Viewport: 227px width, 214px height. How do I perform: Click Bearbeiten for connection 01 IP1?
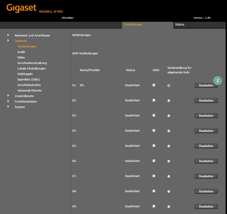pos(206,85)
